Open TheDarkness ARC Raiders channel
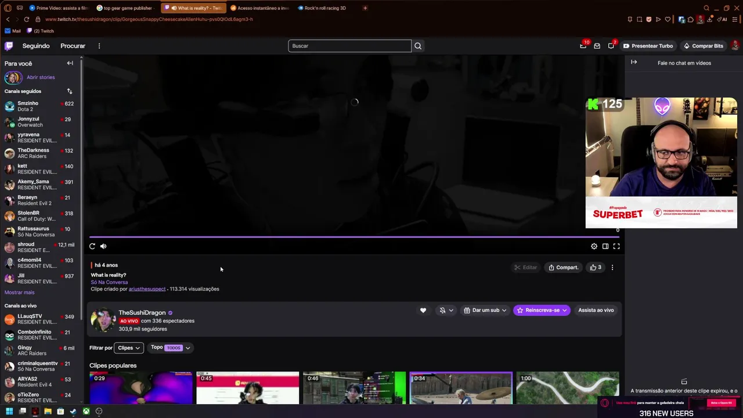Image resolution: width=743 pixels, height=418 pixels. [39, 153]
